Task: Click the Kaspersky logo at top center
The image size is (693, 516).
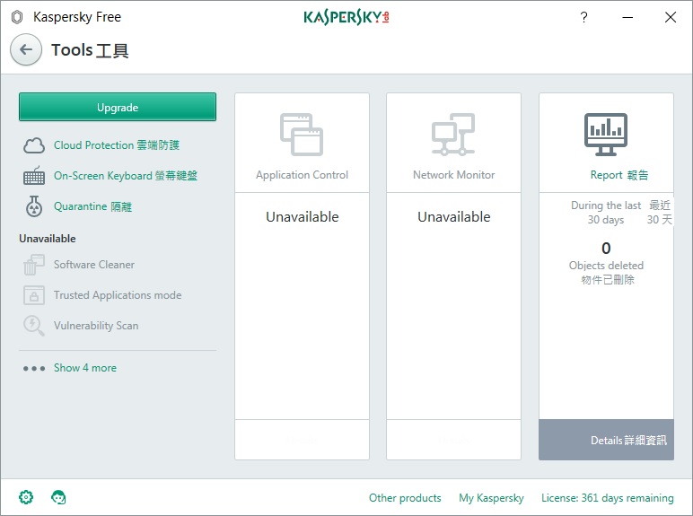Action: (346, 17)
